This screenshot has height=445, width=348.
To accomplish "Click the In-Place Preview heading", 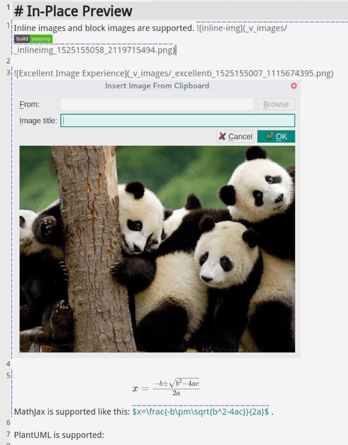I will tap(72, 11).
